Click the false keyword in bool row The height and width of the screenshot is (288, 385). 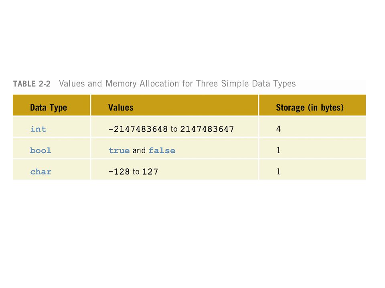[x=162, y=150]
